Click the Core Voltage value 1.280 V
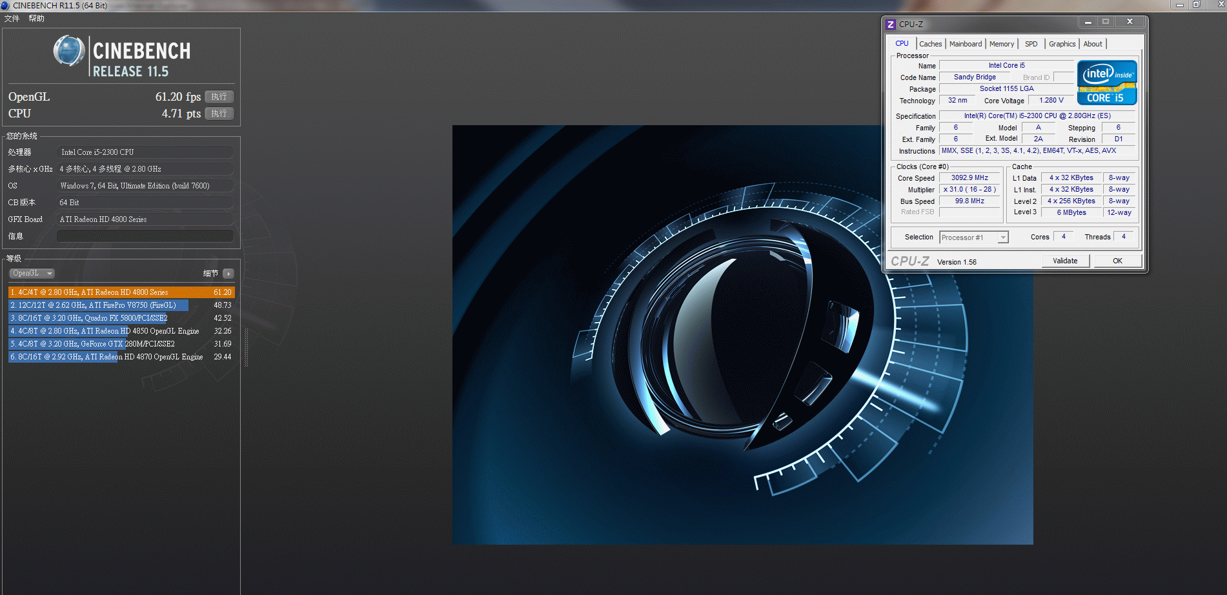 point(1051,100)
